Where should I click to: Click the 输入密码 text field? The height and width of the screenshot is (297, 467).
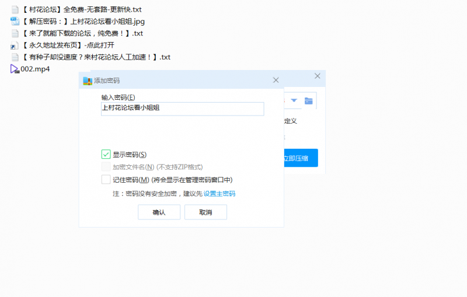182,109
